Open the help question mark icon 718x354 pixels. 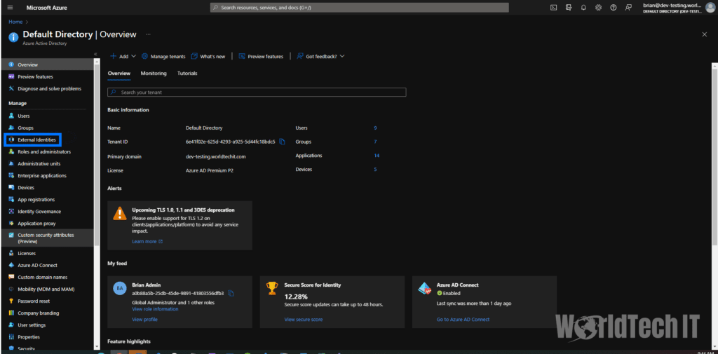point(614,8)
